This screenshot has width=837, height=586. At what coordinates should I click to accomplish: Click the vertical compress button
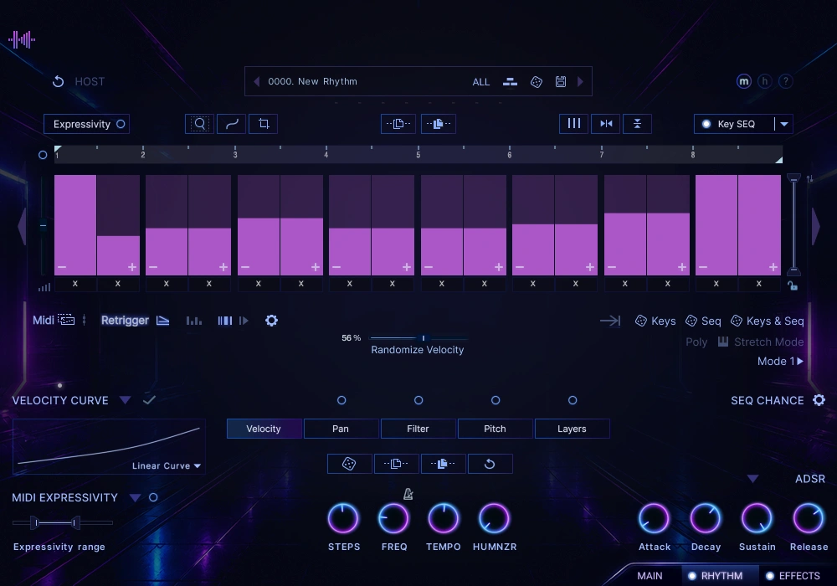pyautogui.click(x=637, y=124)
